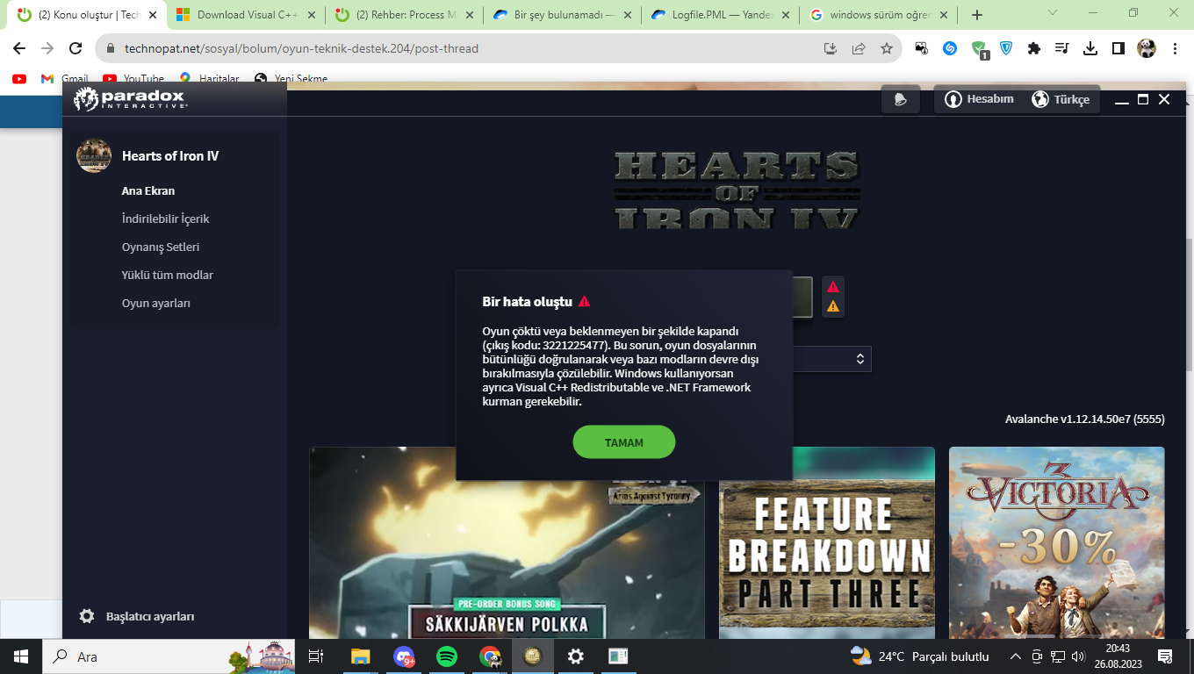Open Task View on the taskbar
Viewport: 1194px width, 674px height.
316,656
